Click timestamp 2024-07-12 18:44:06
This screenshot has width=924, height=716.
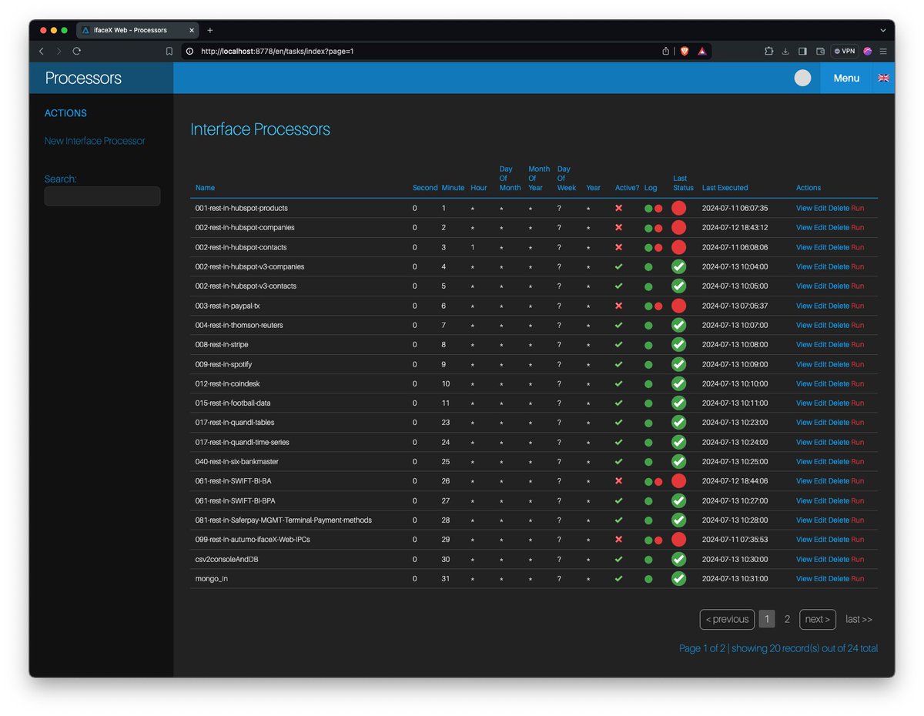(x=735, y=480)
